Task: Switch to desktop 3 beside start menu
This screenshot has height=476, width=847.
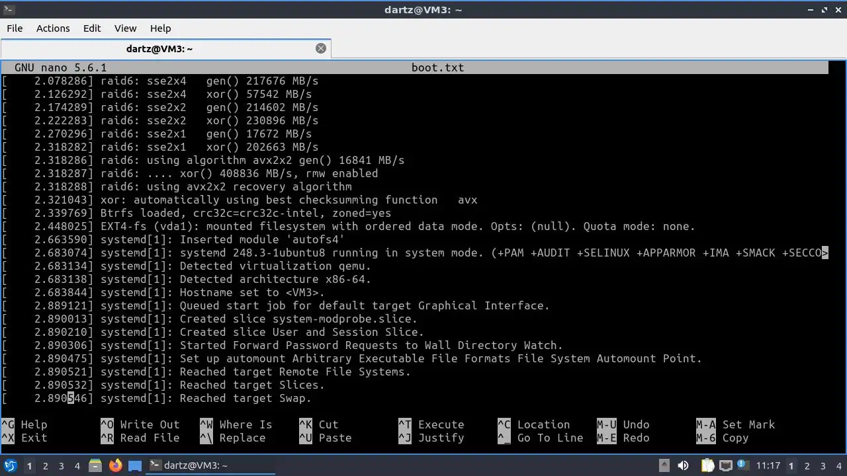Action: click(x=62, y=466)
